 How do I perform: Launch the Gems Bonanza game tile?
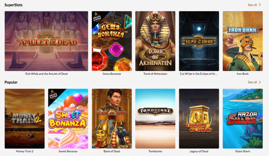click(x=112, y=41)
